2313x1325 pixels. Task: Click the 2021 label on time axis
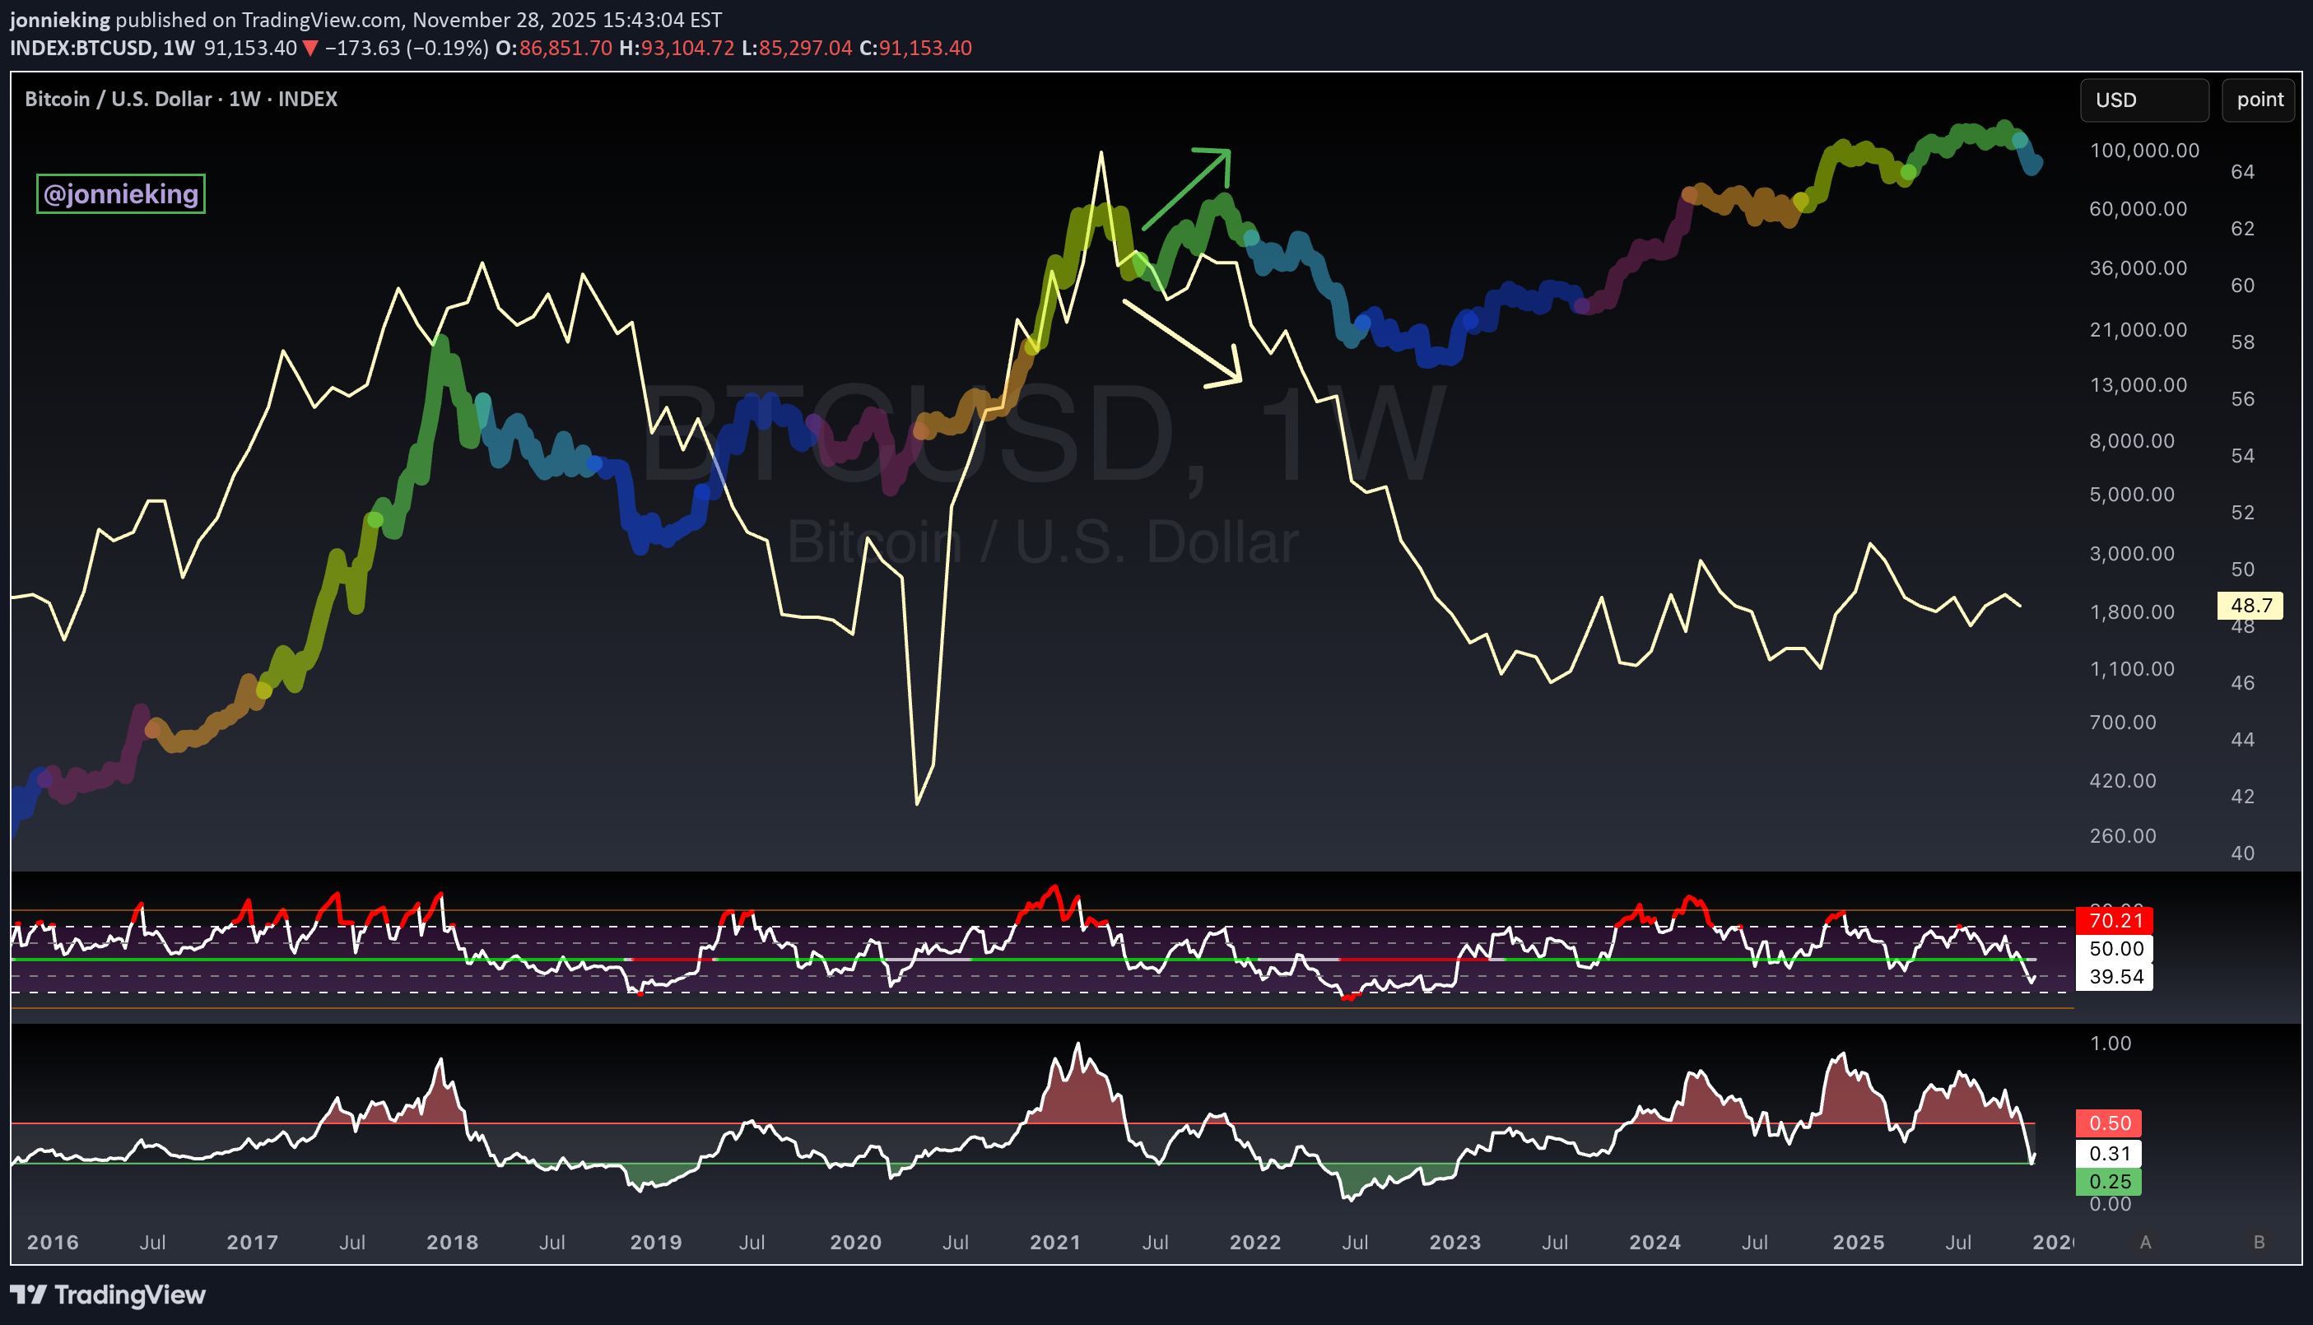pos(1054,1242)
